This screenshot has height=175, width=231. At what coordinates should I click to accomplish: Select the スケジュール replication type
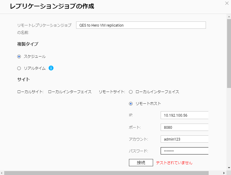coord(19,56)
